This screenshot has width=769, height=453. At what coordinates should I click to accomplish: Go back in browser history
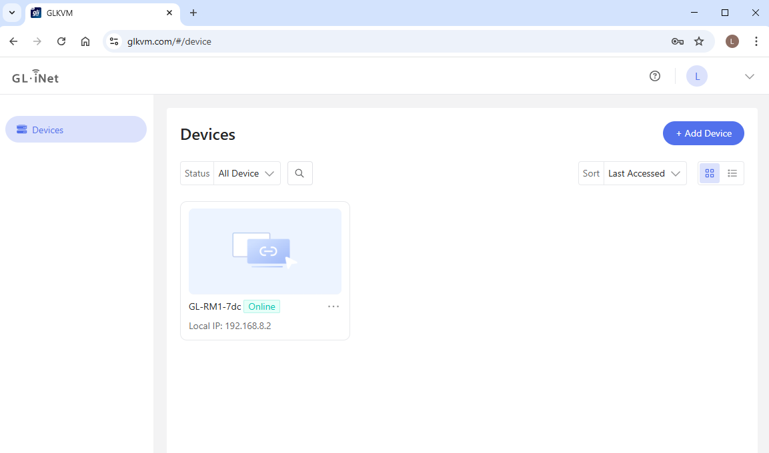click(x=13, y=41)
